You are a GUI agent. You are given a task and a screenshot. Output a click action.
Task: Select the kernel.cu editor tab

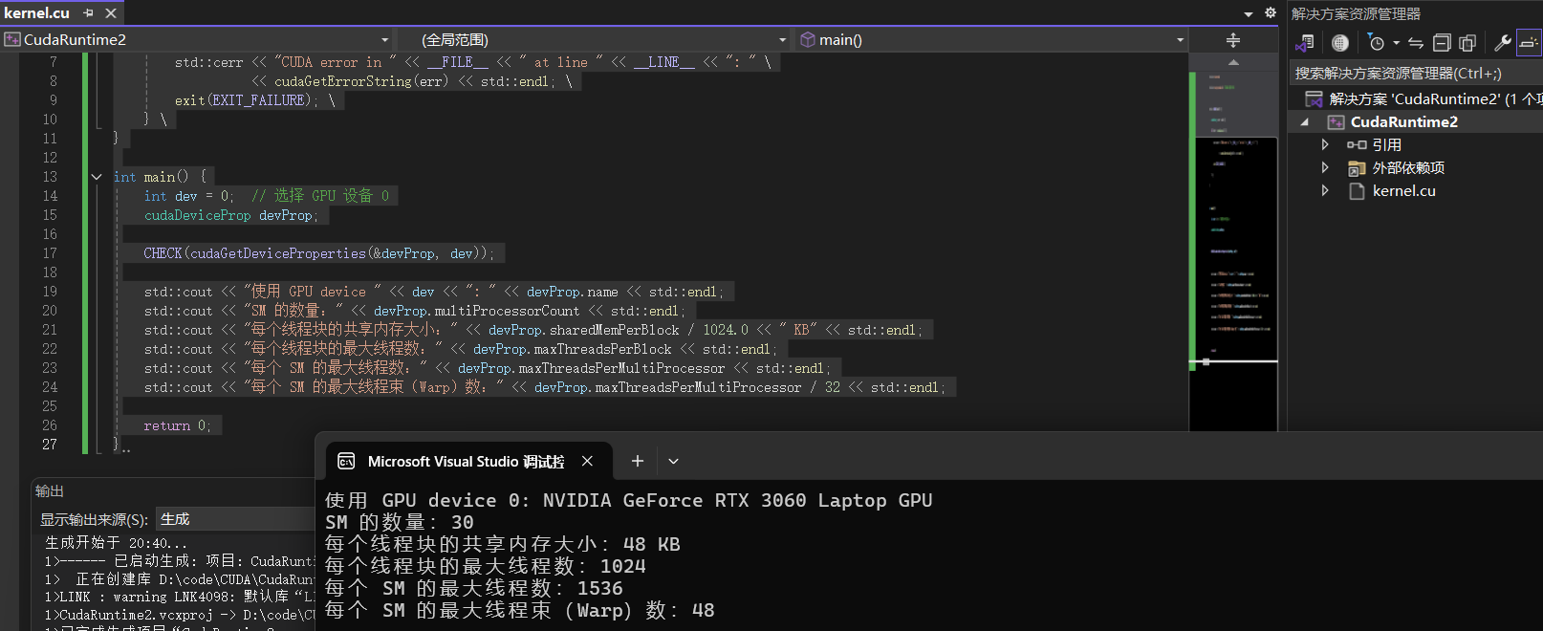tap(36, 13)
